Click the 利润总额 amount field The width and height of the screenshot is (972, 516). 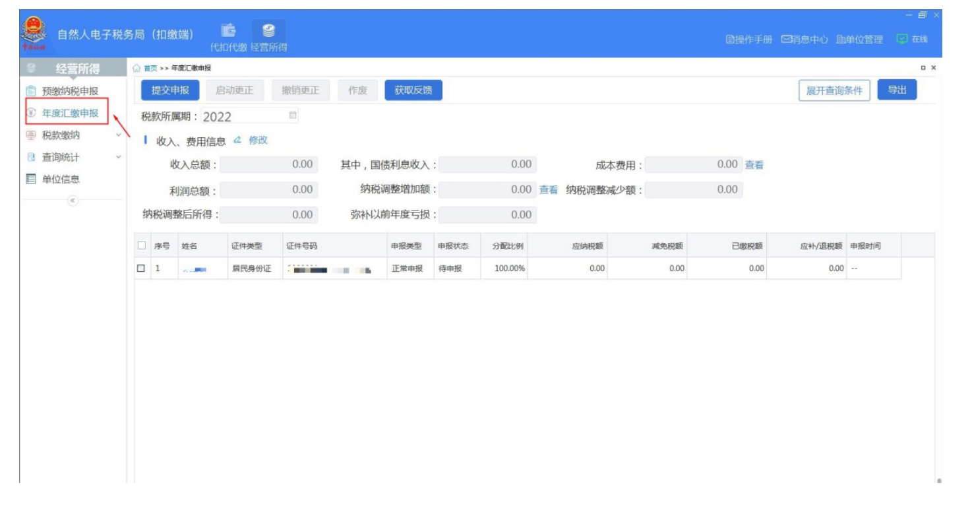(268, 190)
